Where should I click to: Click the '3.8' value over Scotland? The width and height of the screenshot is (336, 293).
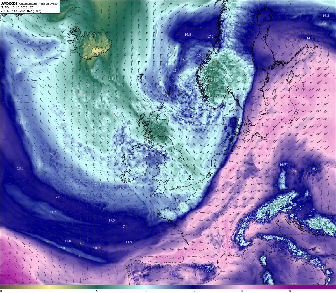(x=160, y=128)
